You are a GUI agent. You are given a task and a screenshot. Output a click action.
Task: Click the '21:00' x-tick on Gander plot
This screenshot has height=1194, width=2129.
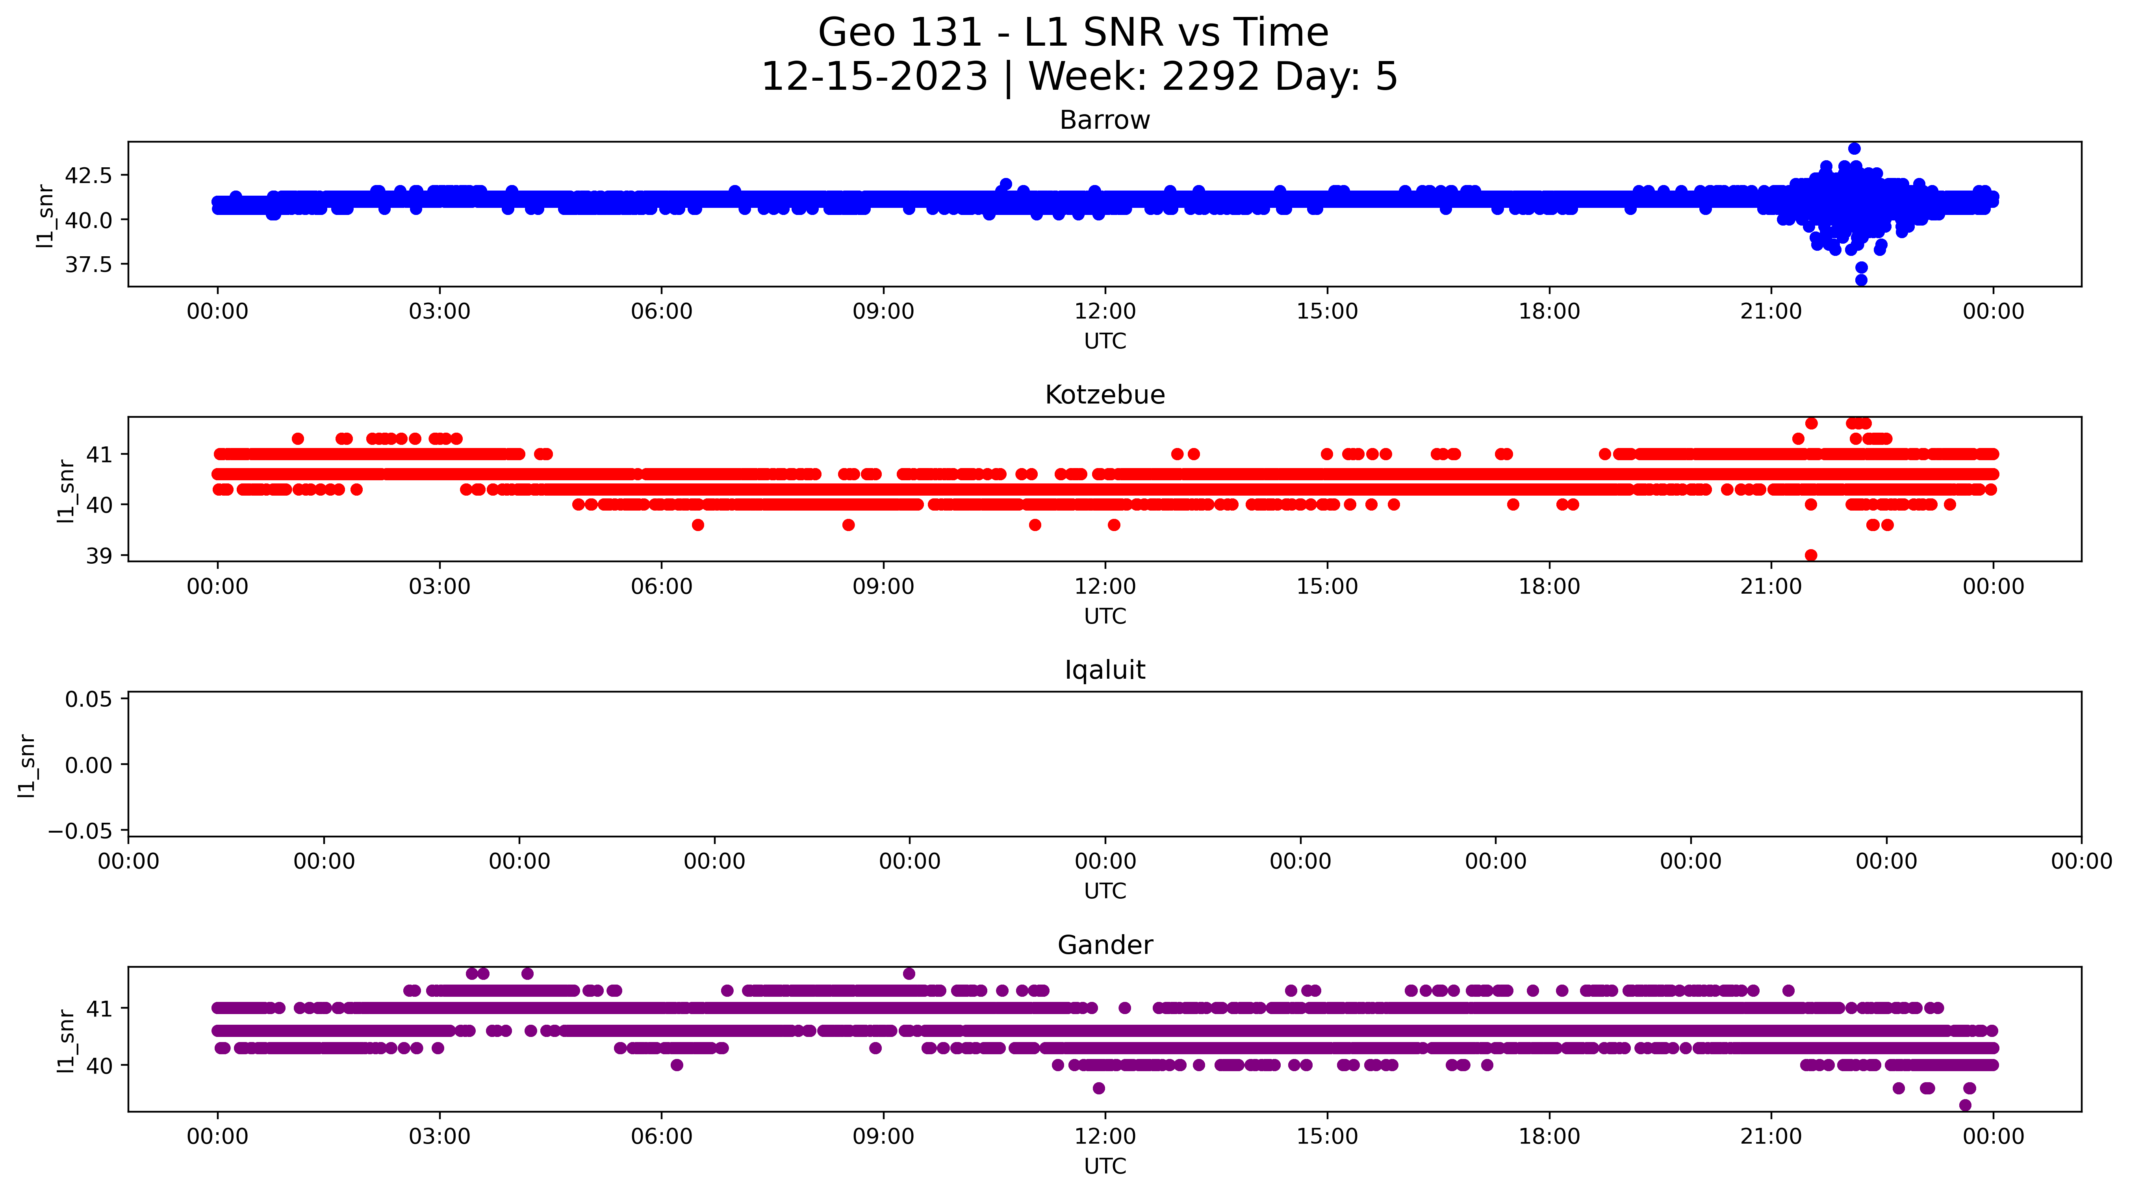pos(1771,1137)
